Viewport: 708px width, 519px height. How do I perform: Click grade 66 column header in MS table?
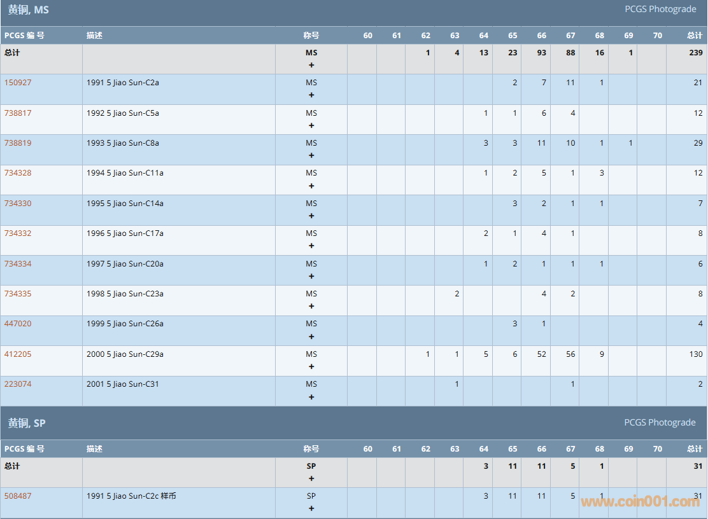(x=541, y=36)
